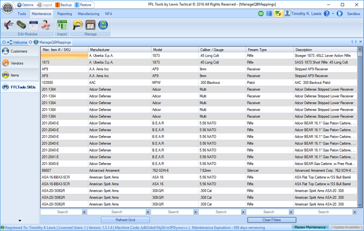Click the pistol with yellow undo arrow icon
The width and height of the screenshot is (364, 231).
(77, 25)
